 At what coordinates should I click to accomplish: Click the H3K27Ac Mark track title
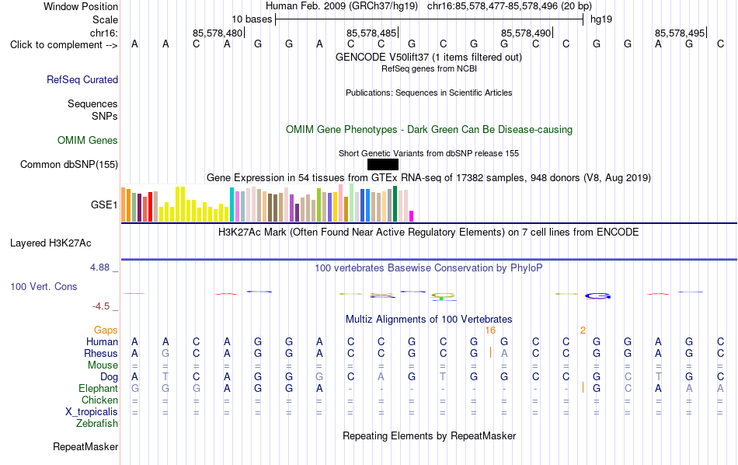coord(429,232)
